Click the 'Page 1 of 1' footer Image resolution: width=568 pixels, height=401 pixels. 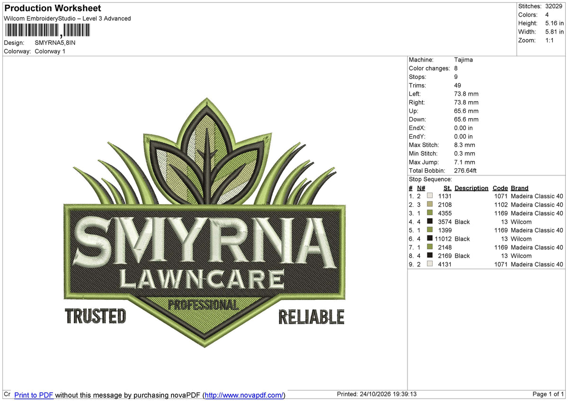[x=548, y=394]
